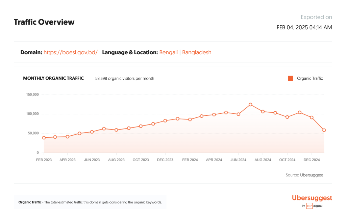
Task: Click the Monthly Organic Traffic chart title
Action: pos(53,78)
